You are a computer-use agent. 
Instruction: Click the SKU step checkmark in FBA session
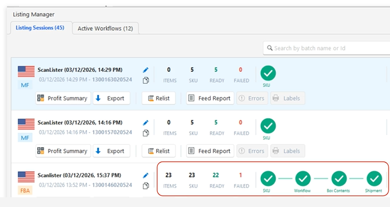tap(268, 178)
